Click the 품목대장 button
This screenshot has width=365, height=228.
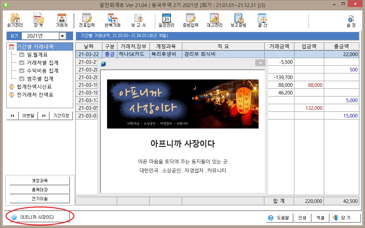(40, 190)
